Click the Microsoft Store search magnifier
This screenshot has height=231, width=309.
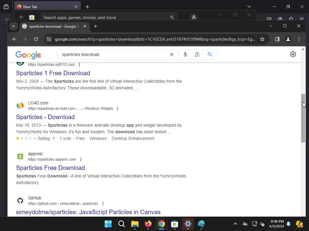coord(172,17)
